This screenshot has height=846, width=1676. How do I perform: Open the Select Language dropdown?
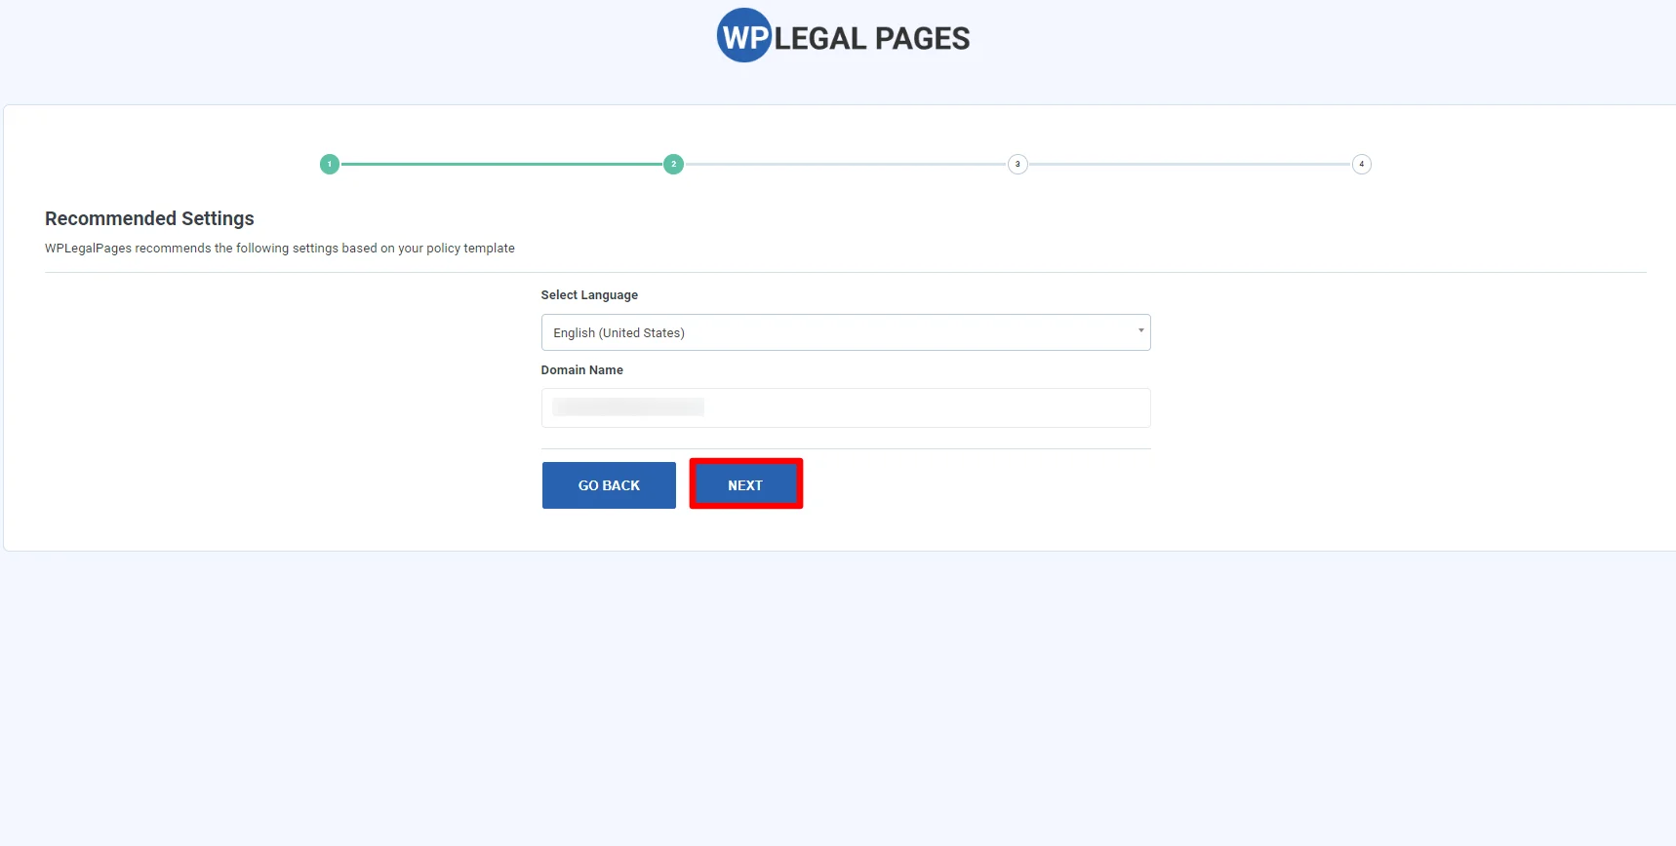click(x=846, y=332)
